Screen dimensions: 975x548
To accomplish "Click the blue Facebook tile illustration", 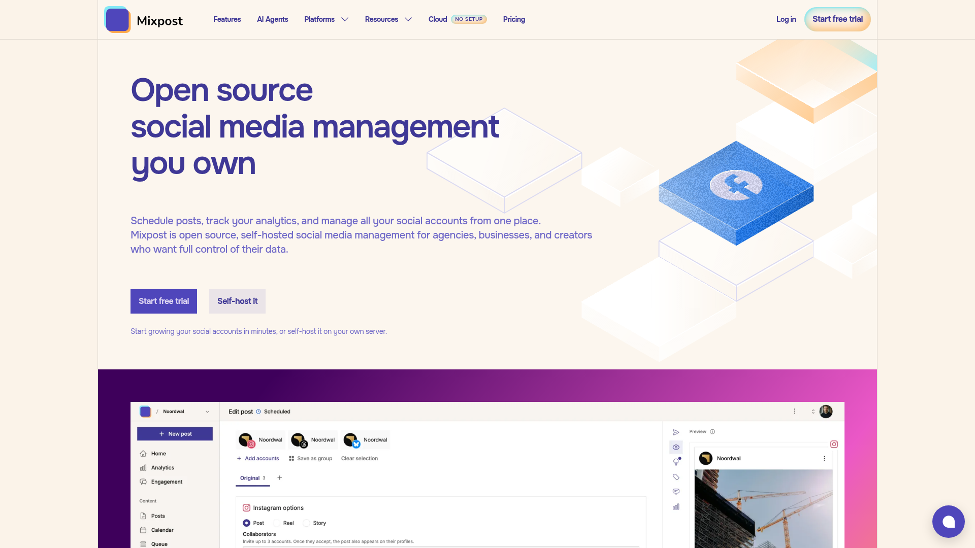I will pyautogui.click(x=736, y=193).
